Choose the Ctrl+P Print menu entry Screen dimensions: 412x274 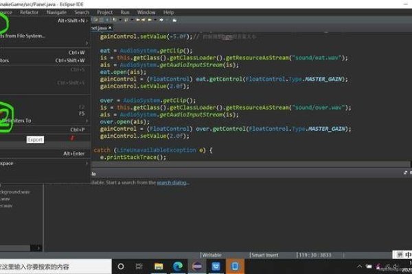point(41,129)
